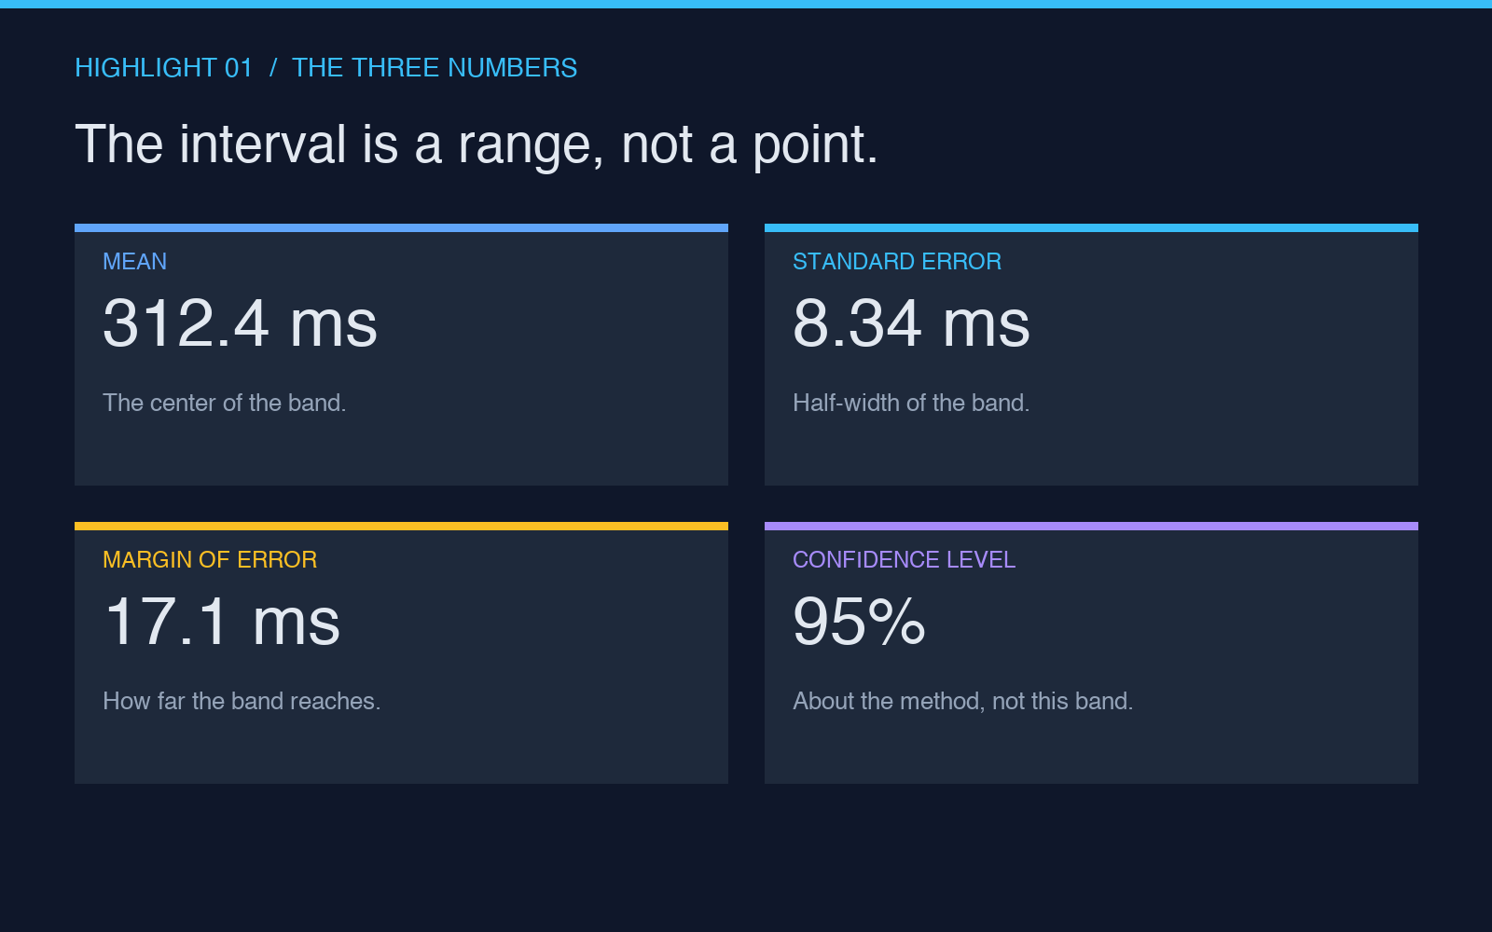The height and width of the screenshot is (932, 1492).
Task: Select the STANDARD ERROR card label
Action: [897, 262]
